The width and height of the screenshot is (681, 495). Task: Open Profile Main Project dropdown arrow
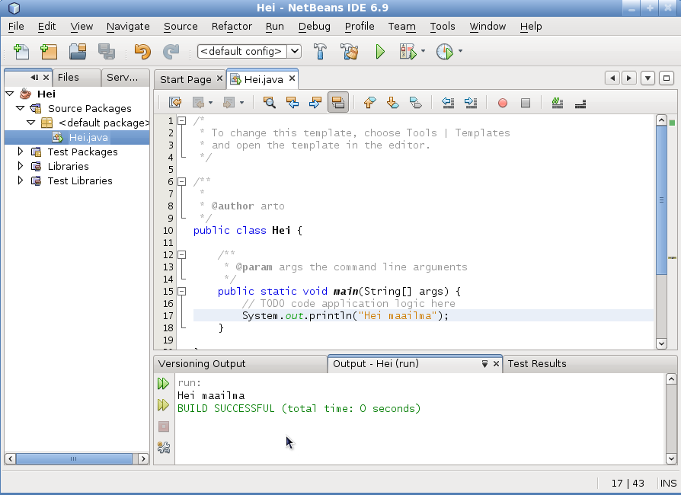coord(460,51)
